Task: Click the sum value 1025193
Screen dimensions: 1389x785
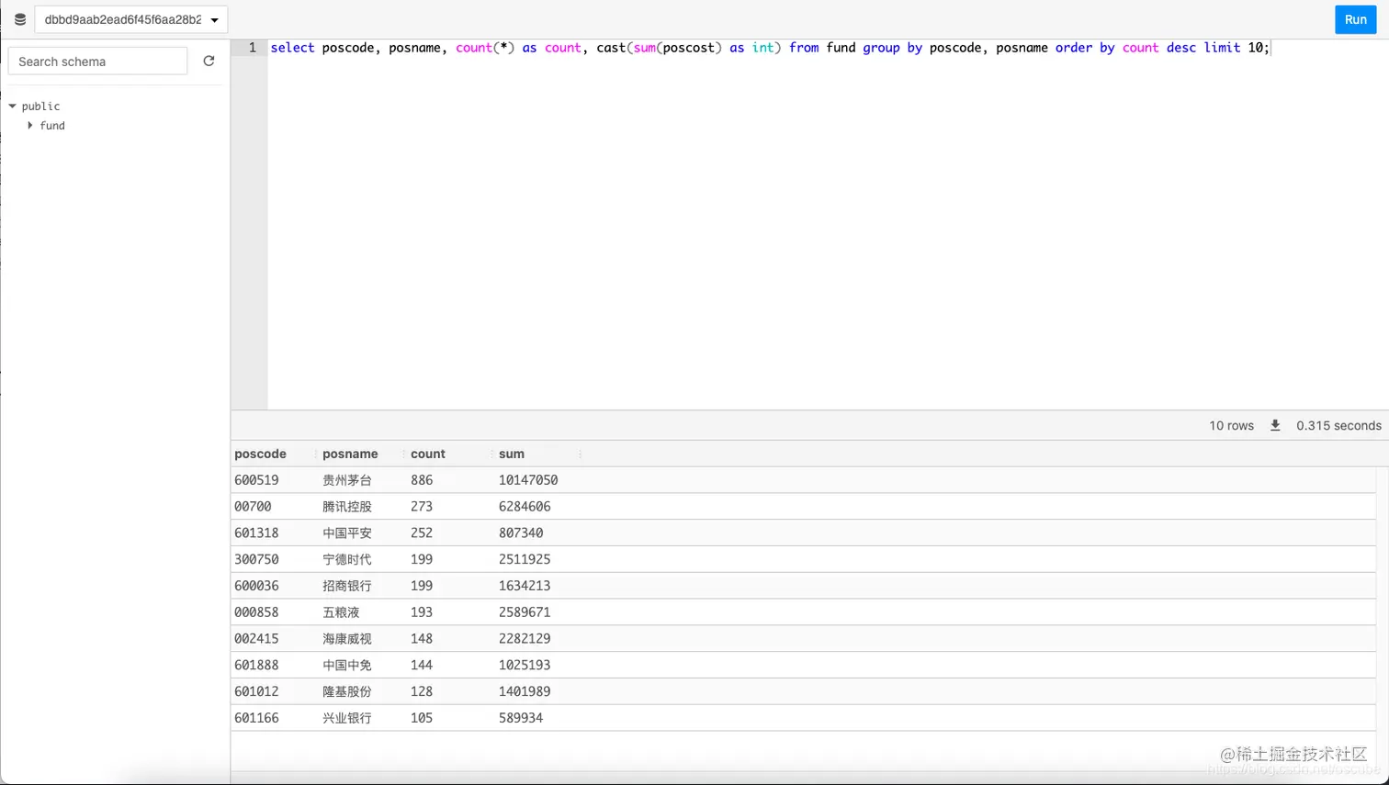Action: coord(525,666)
